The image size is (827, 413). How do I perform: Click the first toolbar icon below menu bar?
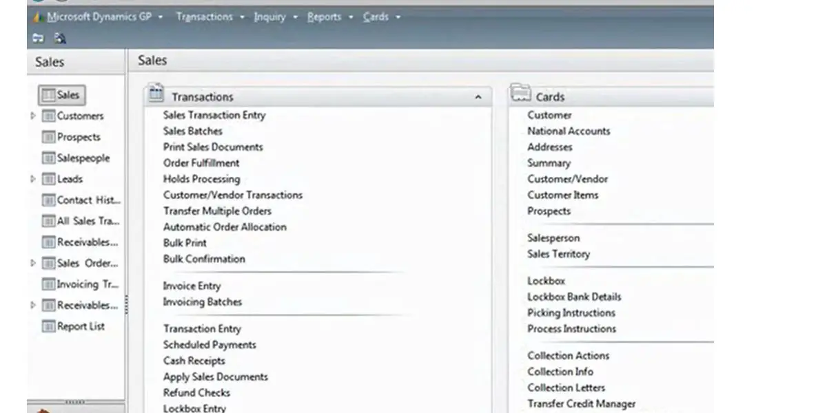click(x=38, y=38)
